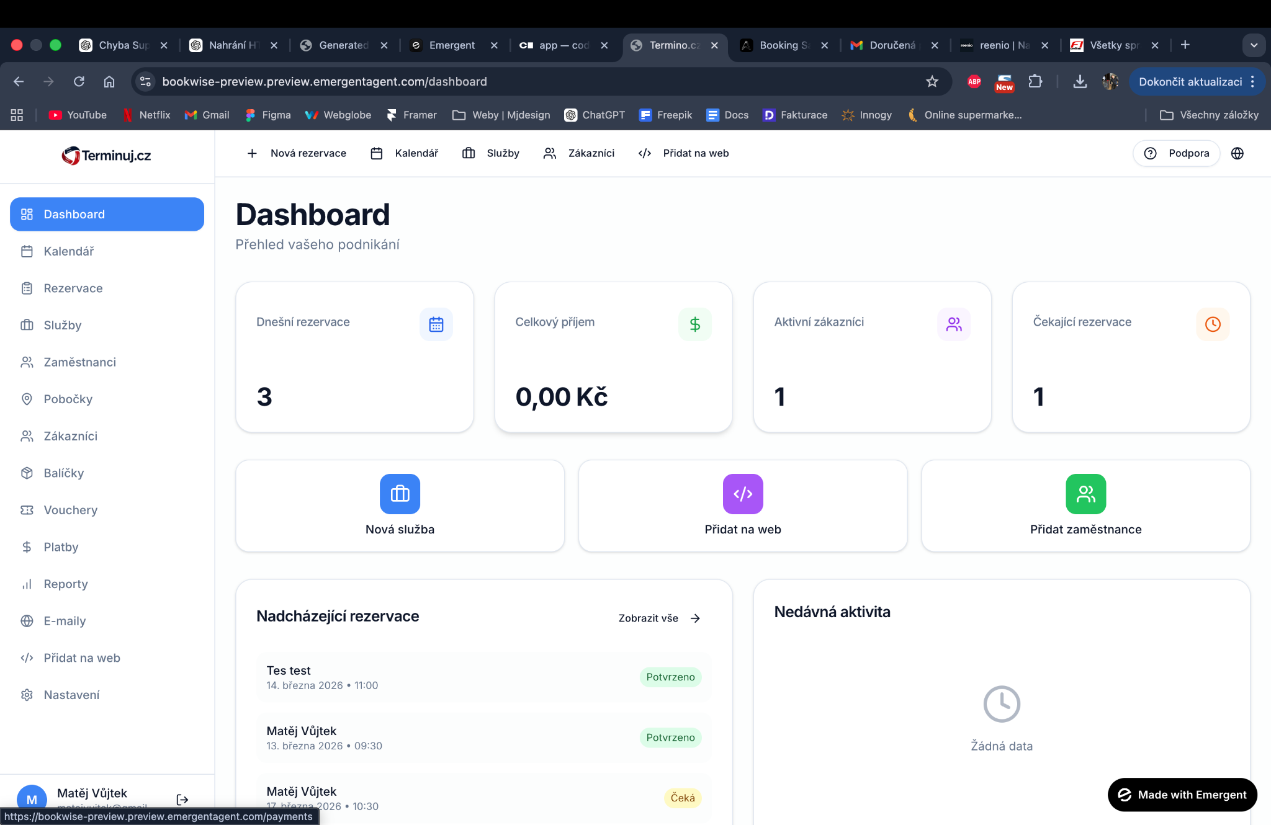Open the Pobočky section
This screenshot has height=825, width=1271.
point(68,399)
